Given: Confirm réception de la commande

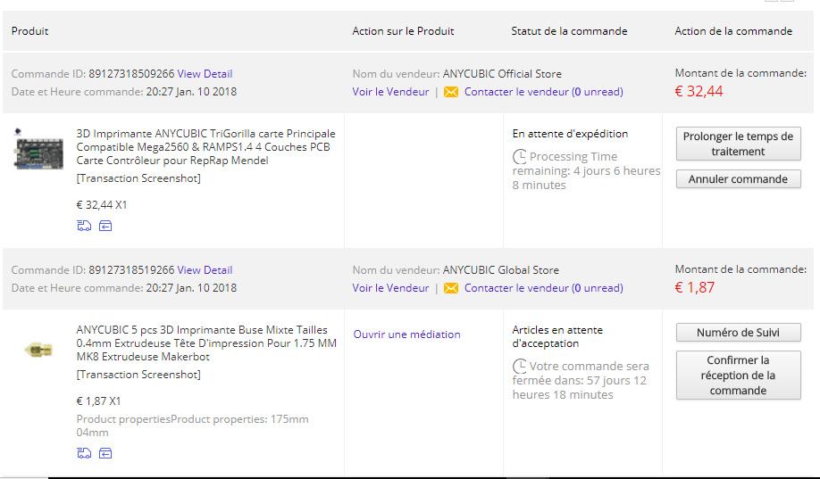Looking at the screenshot, I should (x=738, y=375).
